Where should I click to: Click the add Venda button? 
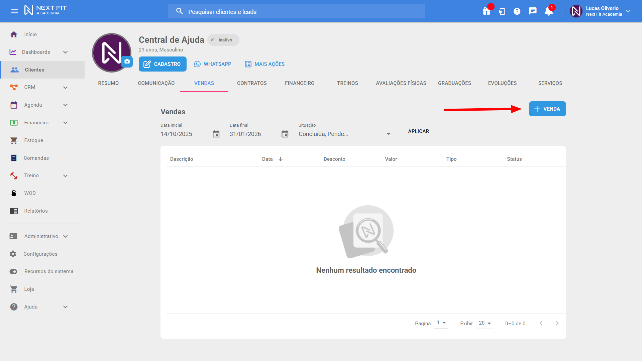(x=547, y=109)
